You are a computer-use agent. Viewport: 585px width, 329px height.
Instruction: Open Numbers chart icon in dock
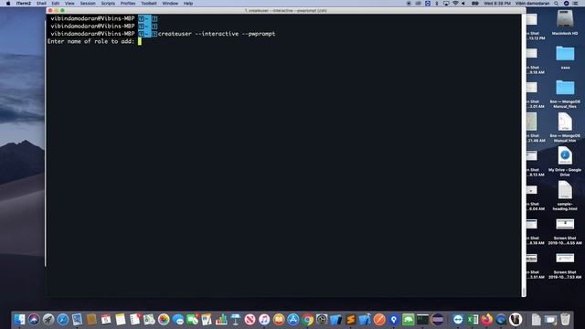pos(221,319)
